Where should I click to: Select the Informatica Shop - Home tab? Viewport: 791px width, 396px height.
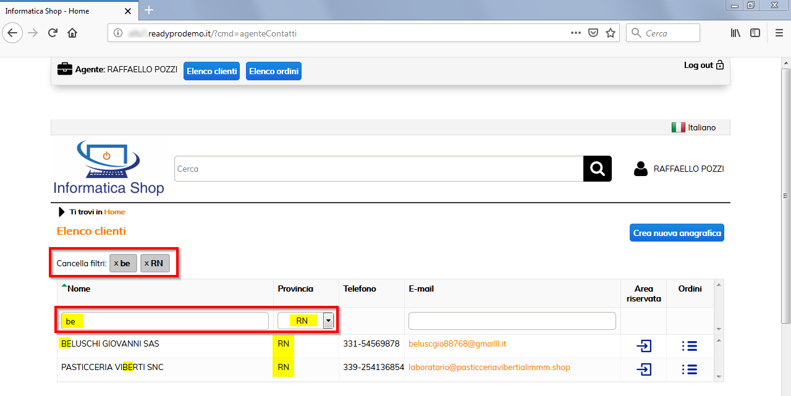(68, 11)
